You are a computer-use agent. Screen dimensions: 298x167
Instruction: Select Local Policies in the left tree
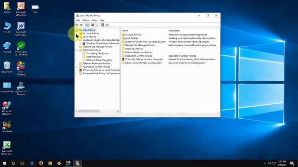(89, 37)
